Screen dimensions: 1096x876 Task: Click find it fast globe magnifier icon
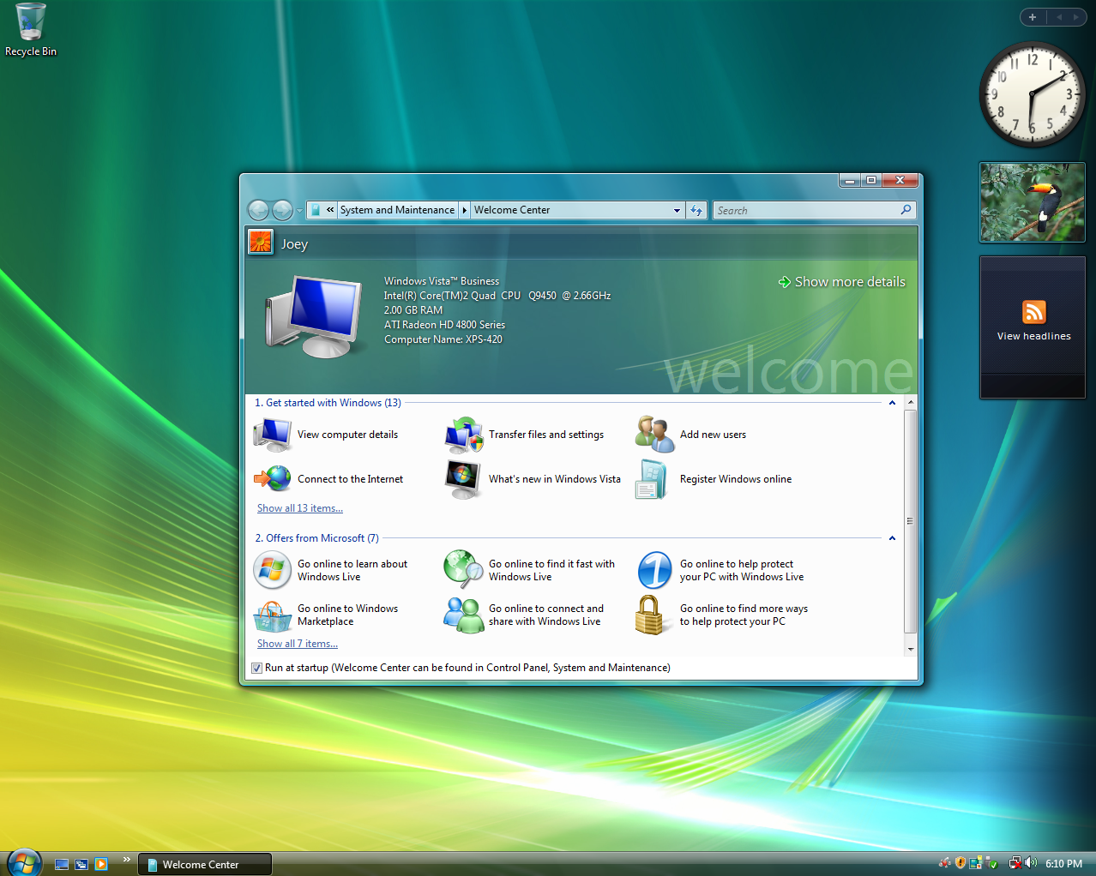tap(464, 569)
